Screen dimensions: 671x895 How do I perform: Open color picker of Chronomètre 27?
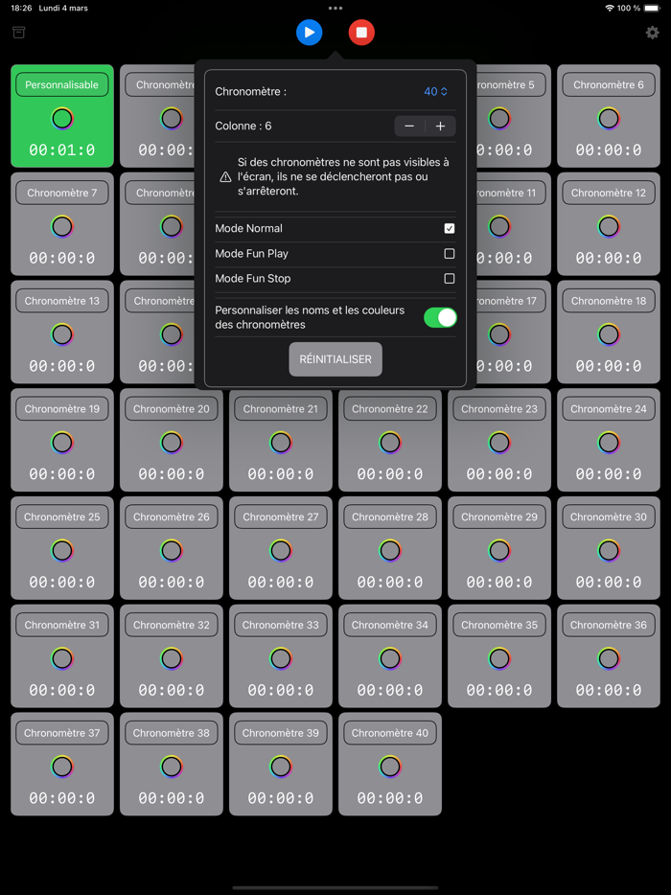click(281, 550)
